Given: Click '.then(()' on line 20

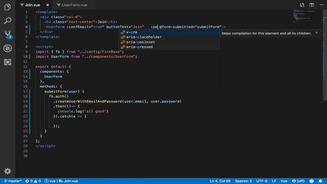Looking at the screenshot, I should click(x=62, y=106).
